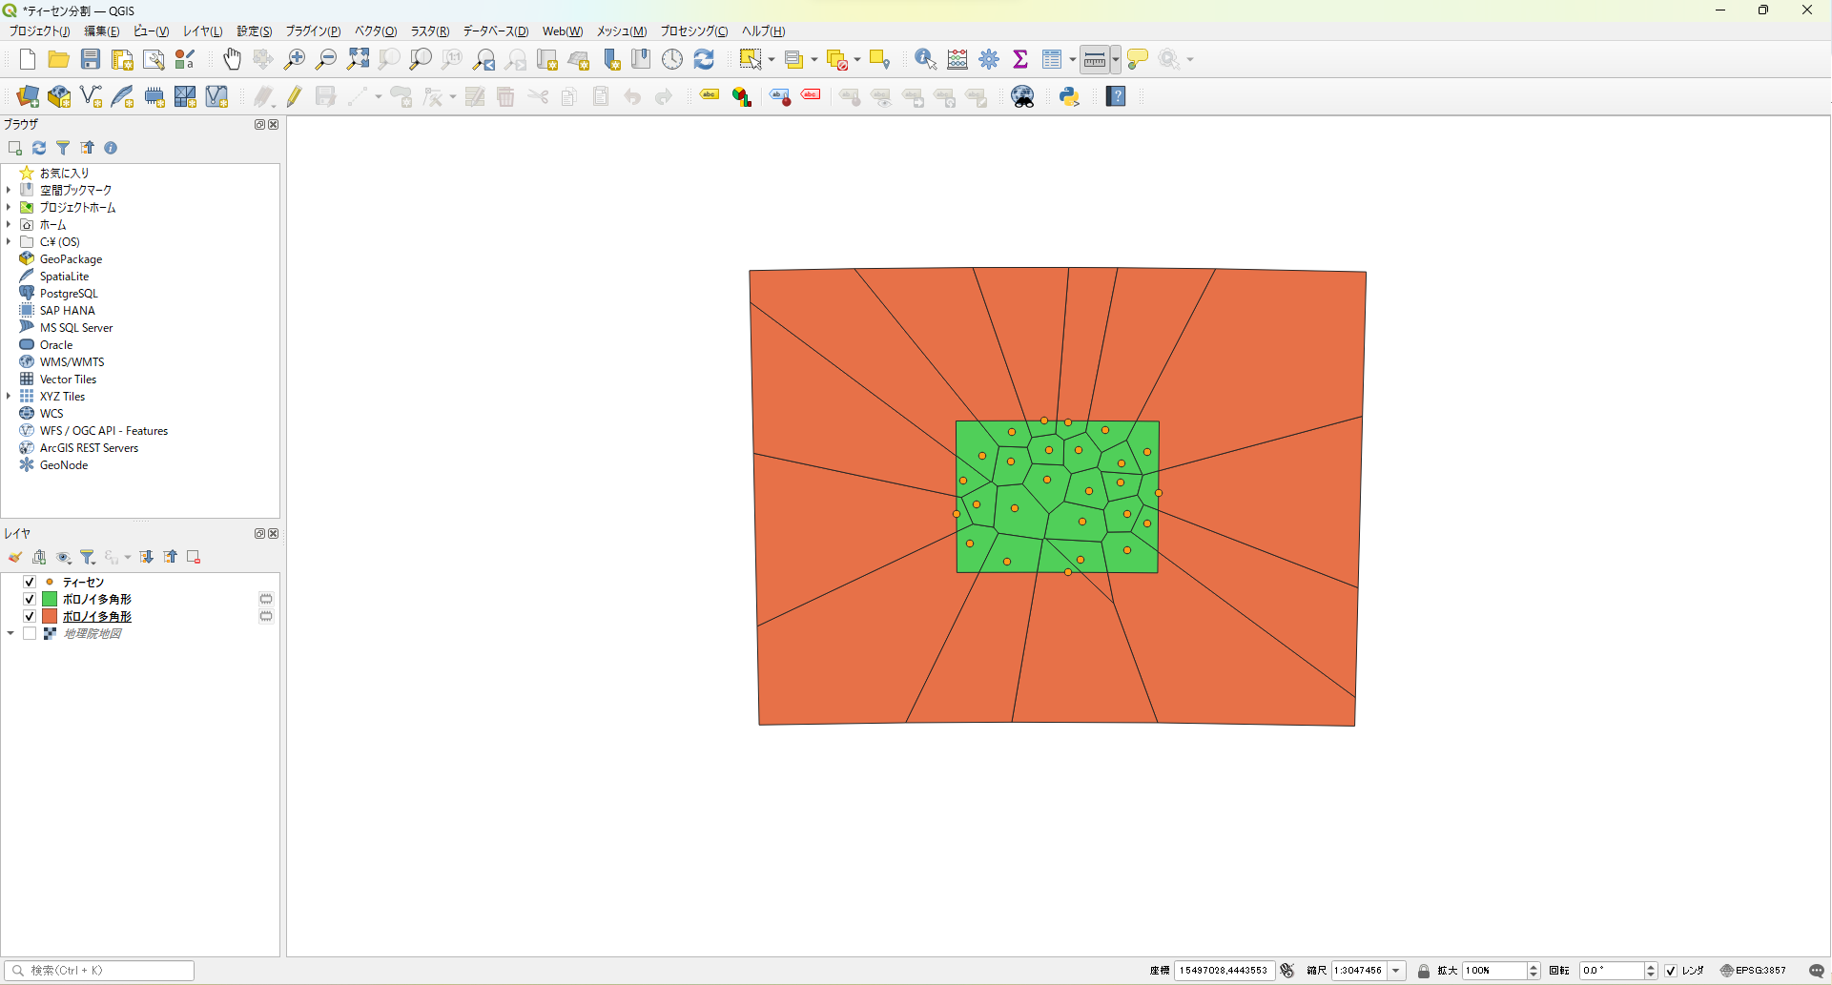
Task: Open the プロセシング menu
Action: coord(693,31)
